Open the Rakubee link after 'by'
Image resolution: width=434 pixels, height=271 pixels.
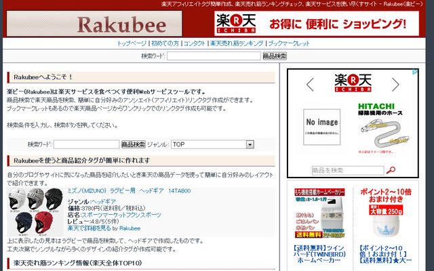tap(130, 228)
